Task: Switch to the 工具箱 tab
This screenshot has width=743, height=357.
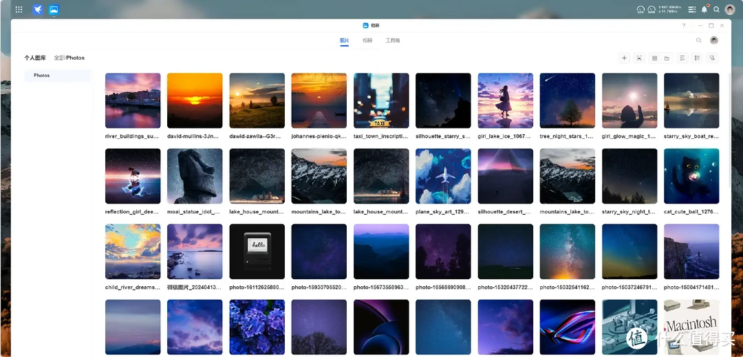Action: (x=392, y=41)
